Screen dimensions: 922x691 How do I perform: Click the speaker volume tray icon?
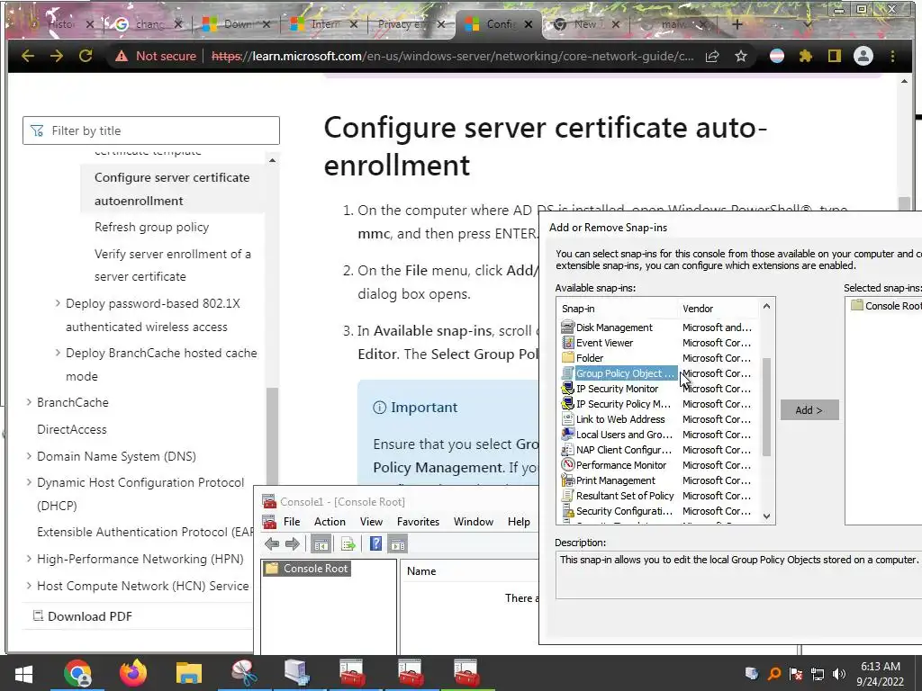pos(839,674)
